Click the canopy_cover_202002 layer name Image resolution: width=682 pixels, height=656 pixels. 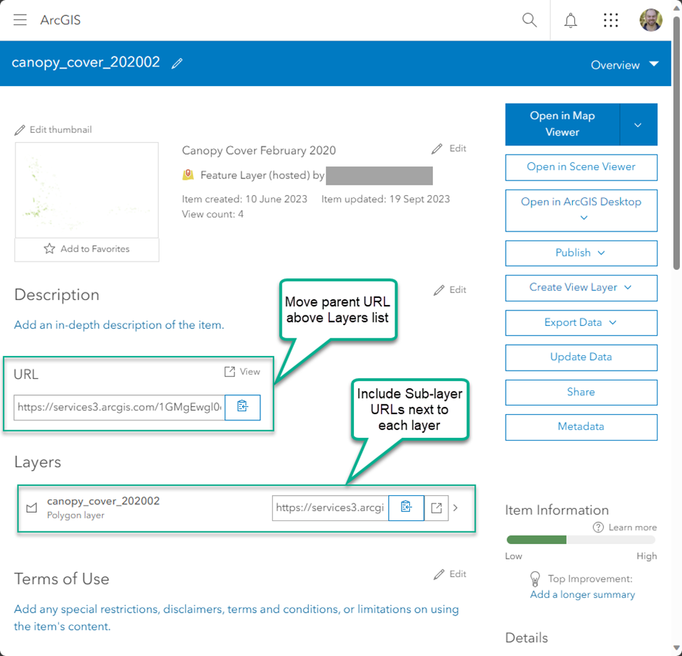[103, 501]
